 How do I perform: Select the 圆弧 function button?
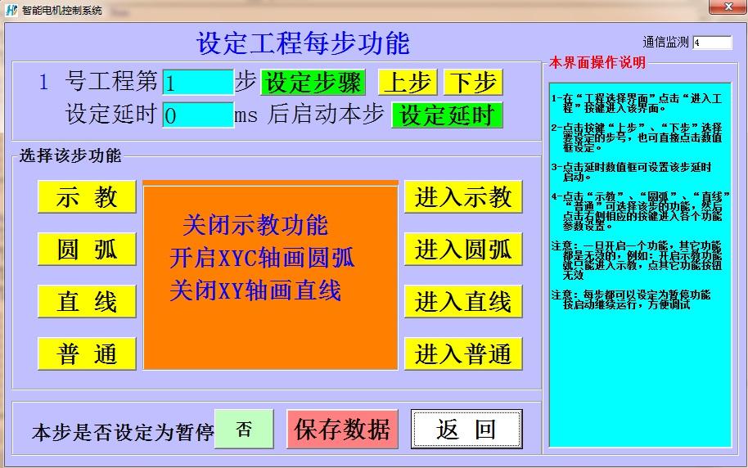[x=87, y=250]
